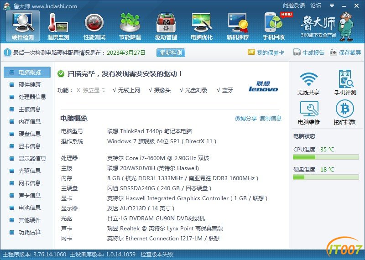365x260 pixels.
Task: Click the 无线共享 Wi-Fi icon
Action: (x=308, y=79)
